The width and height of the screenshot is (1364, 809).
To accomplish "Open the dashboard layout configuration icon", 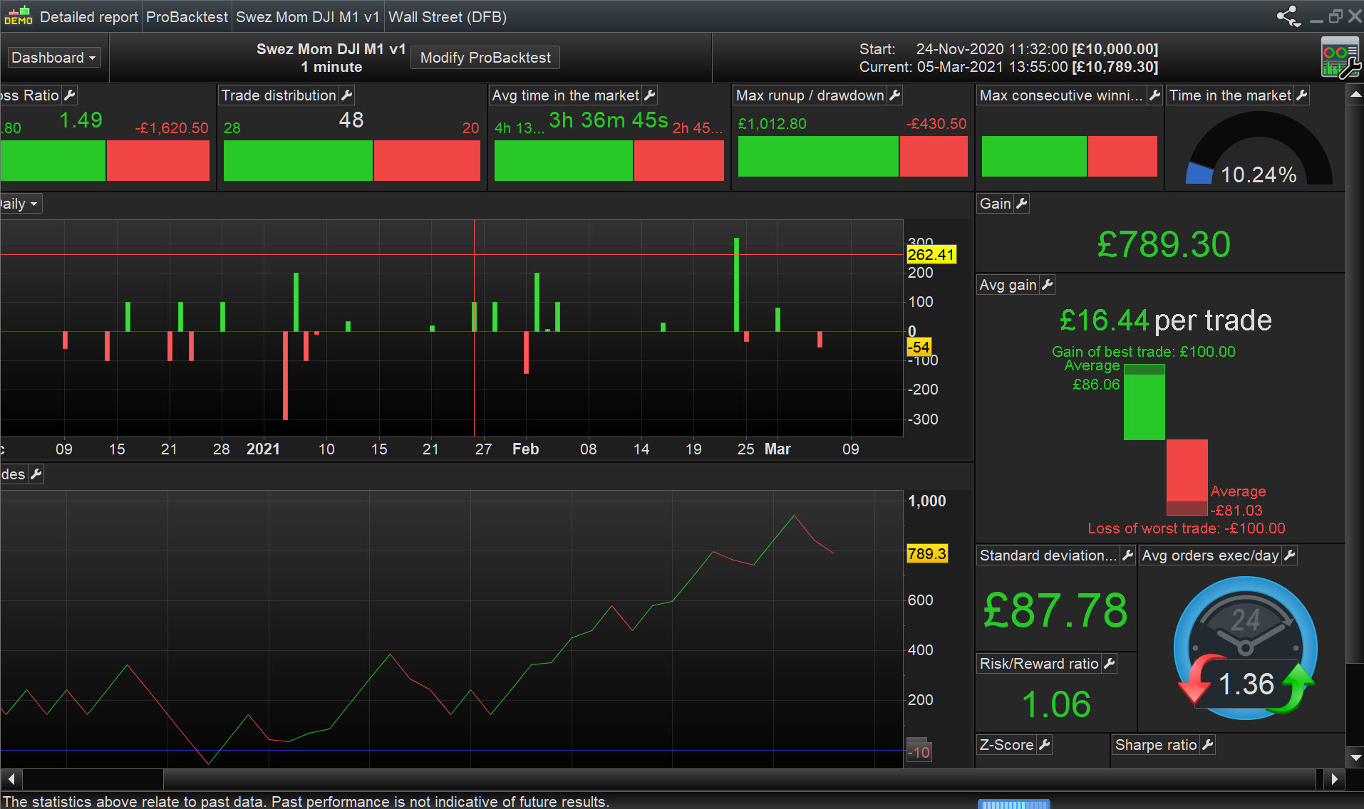I will (1340, 58).
